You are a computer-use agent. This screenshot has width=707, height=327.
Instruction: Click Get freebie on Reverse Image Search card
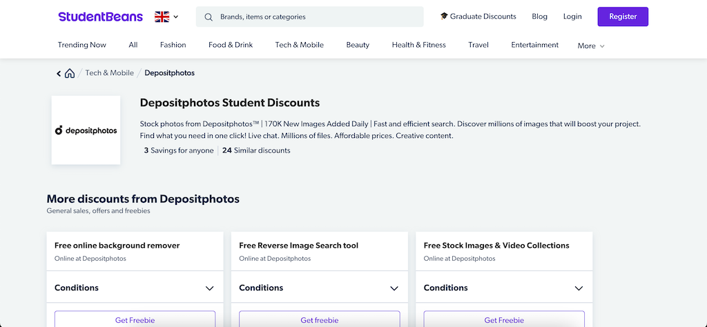(x=319, y=319)
